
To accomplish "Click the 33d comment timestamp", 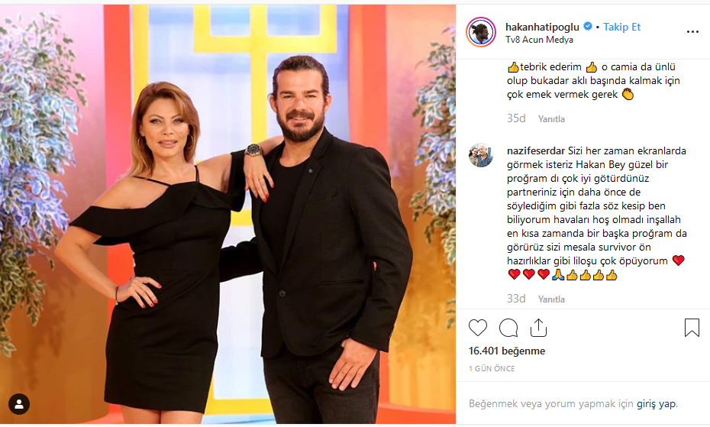I will coord(516,299).
